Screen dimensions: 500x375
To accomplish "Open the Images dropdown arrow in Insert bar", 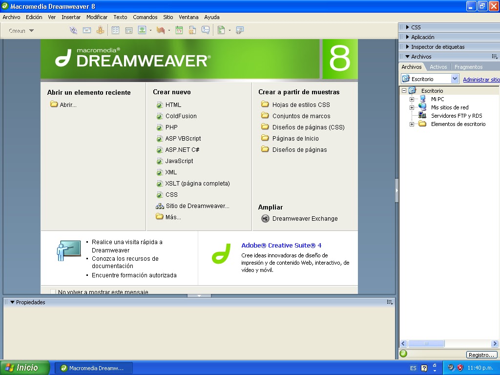I will point(150,31).
